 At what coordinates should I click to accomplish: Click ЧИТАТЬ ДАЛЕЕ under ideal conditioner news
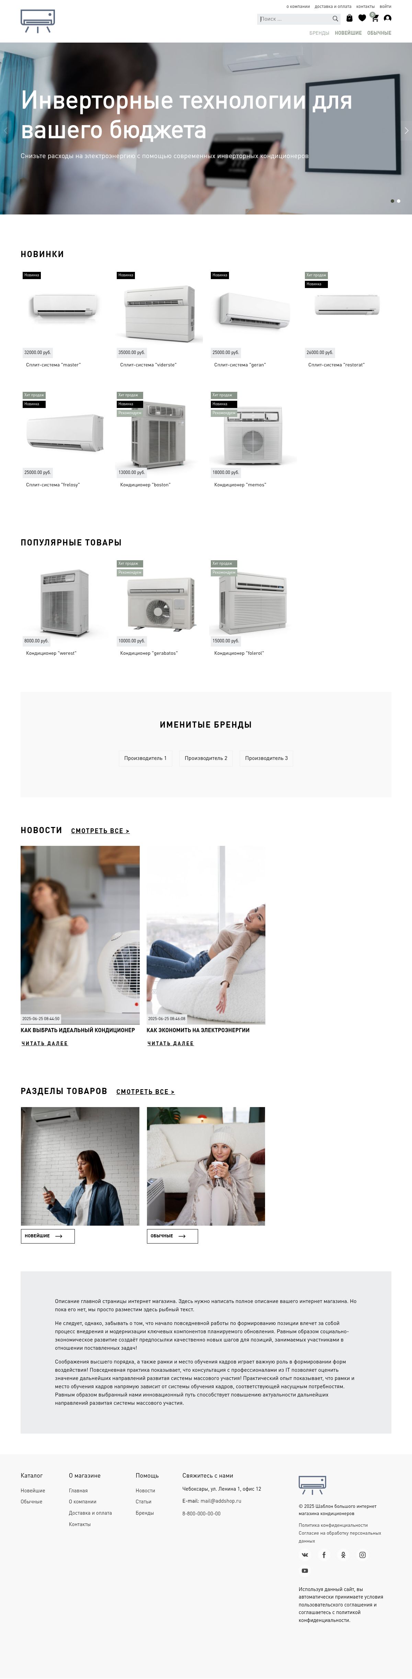point(44,1043)
